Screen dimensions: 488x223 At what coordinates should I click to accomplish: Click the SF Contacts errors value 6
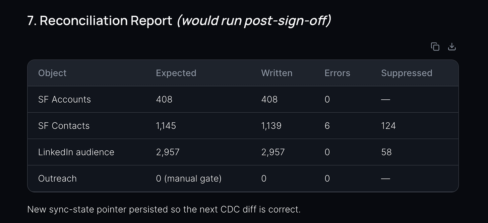coord(327,126)
